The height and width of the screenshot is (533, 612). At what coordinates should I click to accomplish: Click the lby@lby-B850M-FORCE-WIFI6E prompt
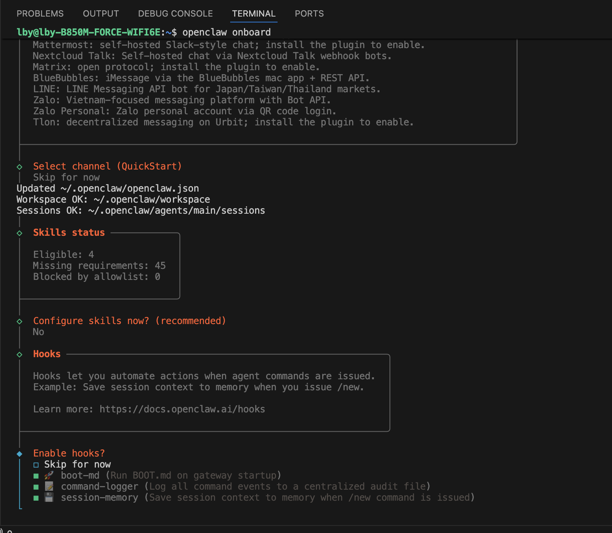click(x=88, y=32)
